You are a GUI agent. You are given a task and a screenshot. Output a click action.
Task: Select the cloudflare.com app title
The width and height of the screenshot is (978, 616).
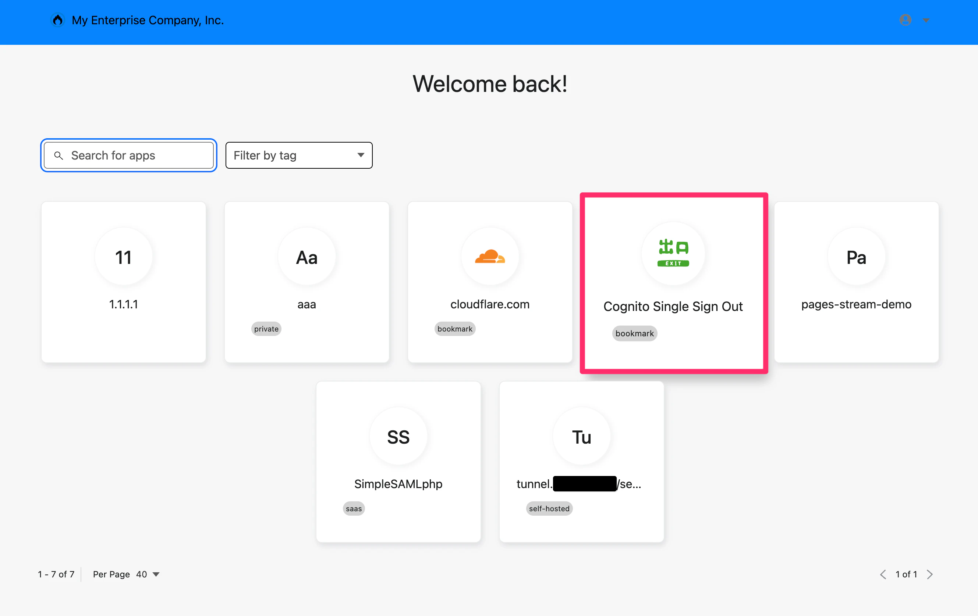point(490,304)
